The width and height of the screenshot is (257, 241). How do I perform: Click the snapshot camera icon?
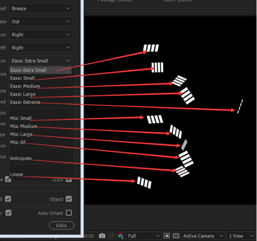[102, 236]
